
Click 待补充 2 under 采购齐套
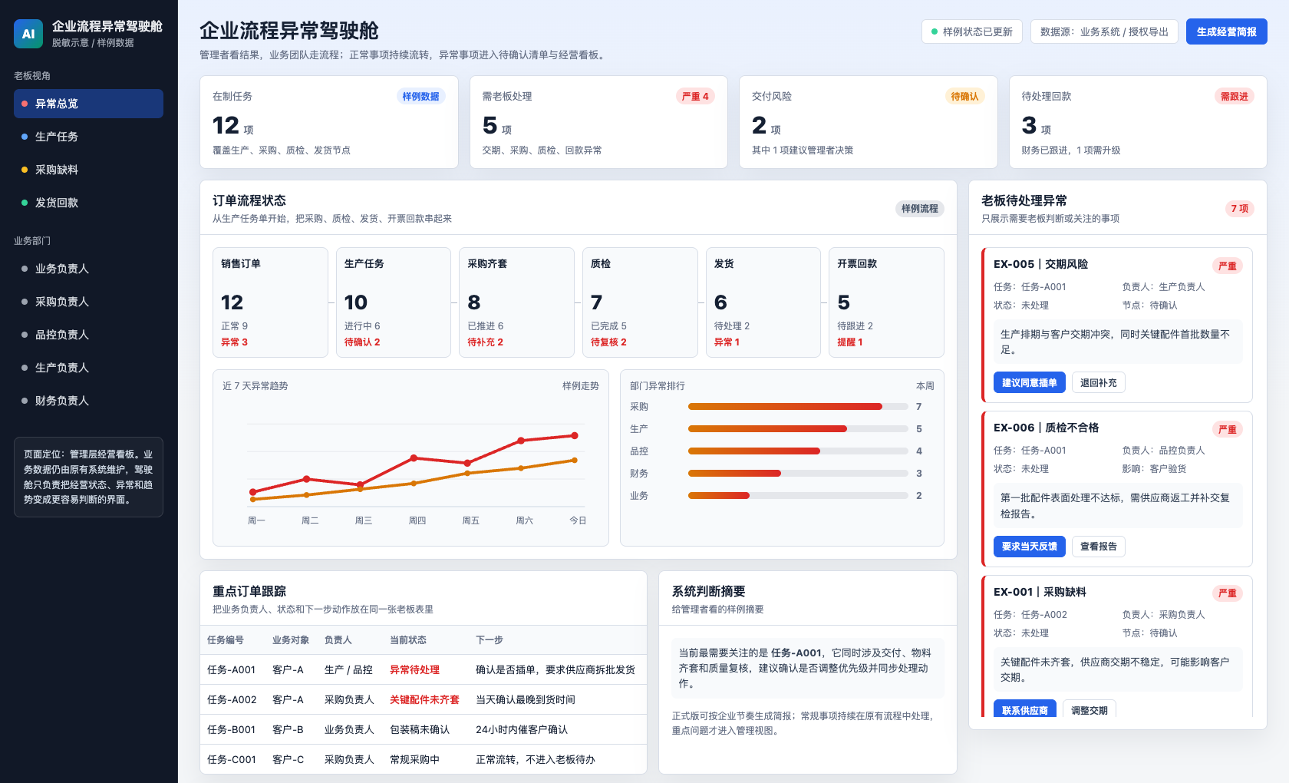486,342
